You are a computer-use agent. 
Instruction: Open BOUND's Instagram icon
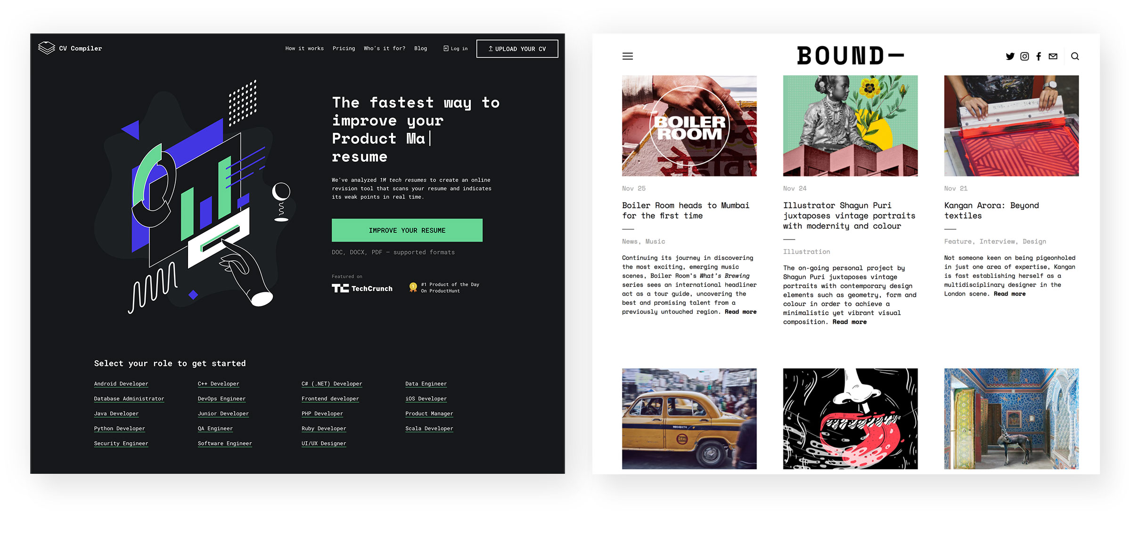pos(1024,56)
